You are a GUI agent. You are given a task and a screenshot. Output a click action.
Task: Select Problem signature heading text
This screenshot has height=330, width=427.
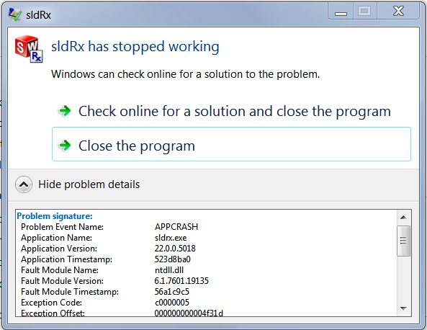click(55, 216)
